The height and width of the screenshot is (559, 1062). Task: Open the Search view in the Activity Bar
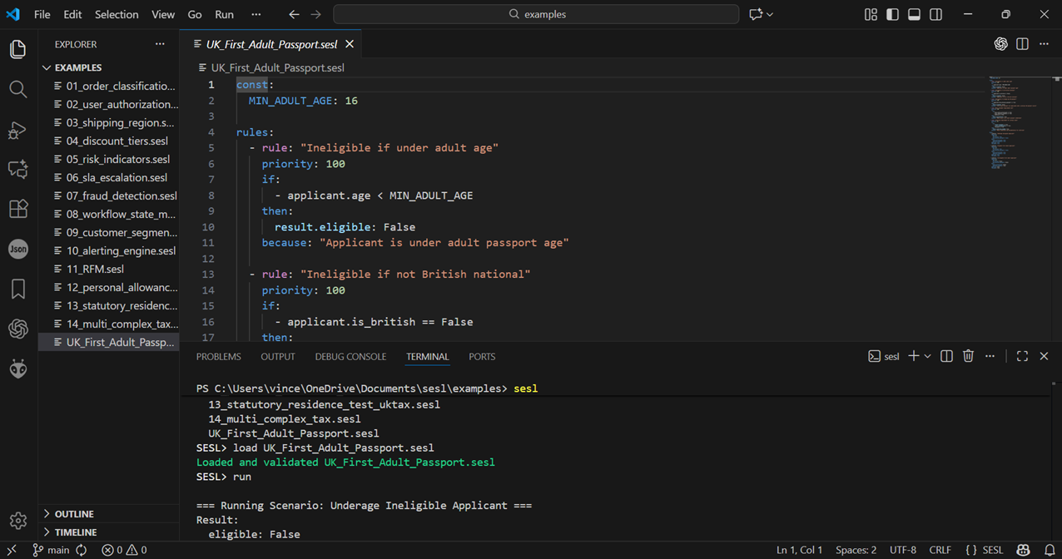coord(17,89)
